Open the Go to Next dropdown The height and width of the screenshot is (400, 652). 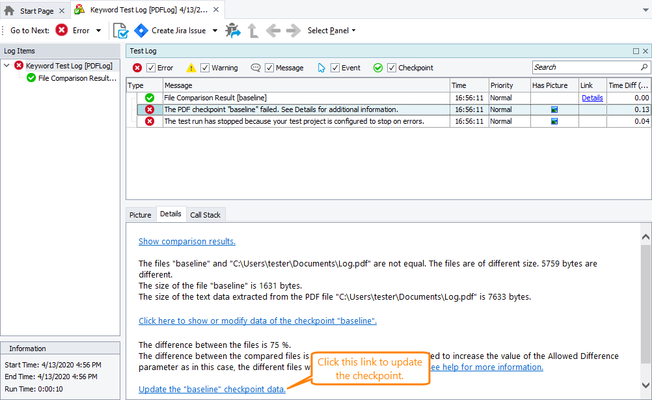pyautogui.click(x=99, y=30)
